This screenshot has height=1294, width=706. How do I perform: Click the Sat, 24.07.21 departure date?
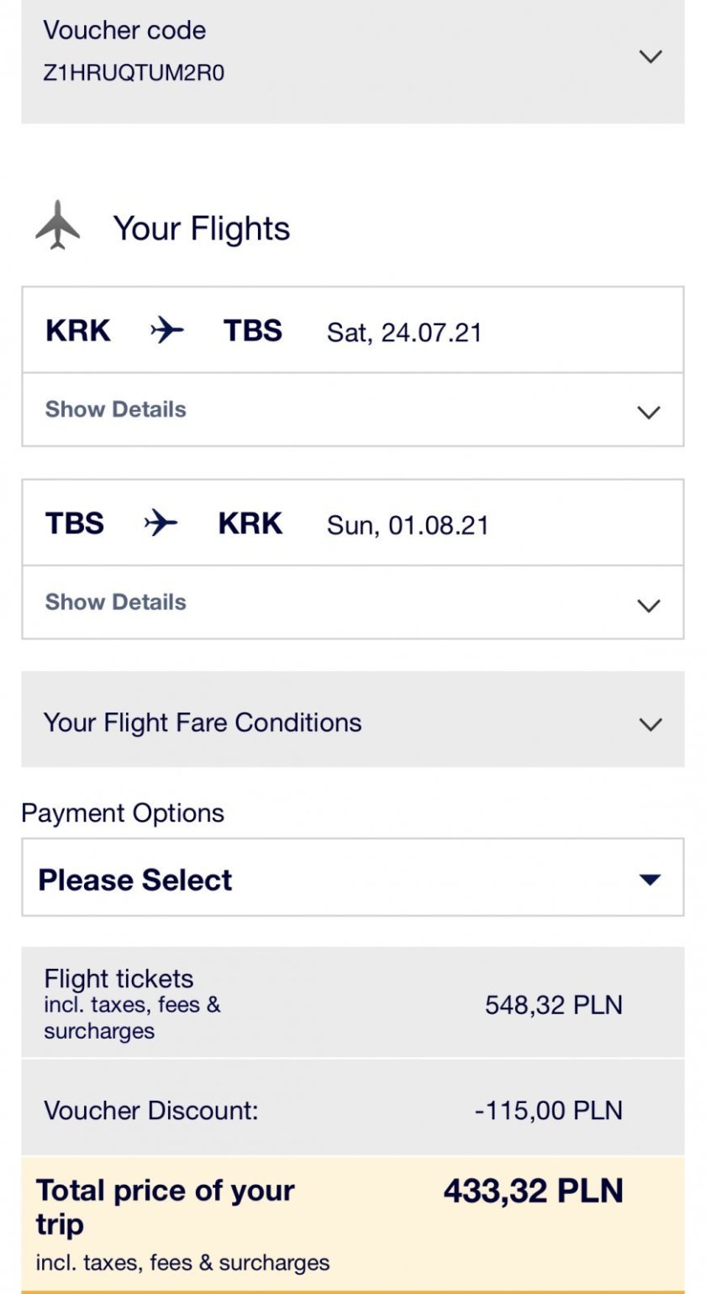tap(404, 333)
